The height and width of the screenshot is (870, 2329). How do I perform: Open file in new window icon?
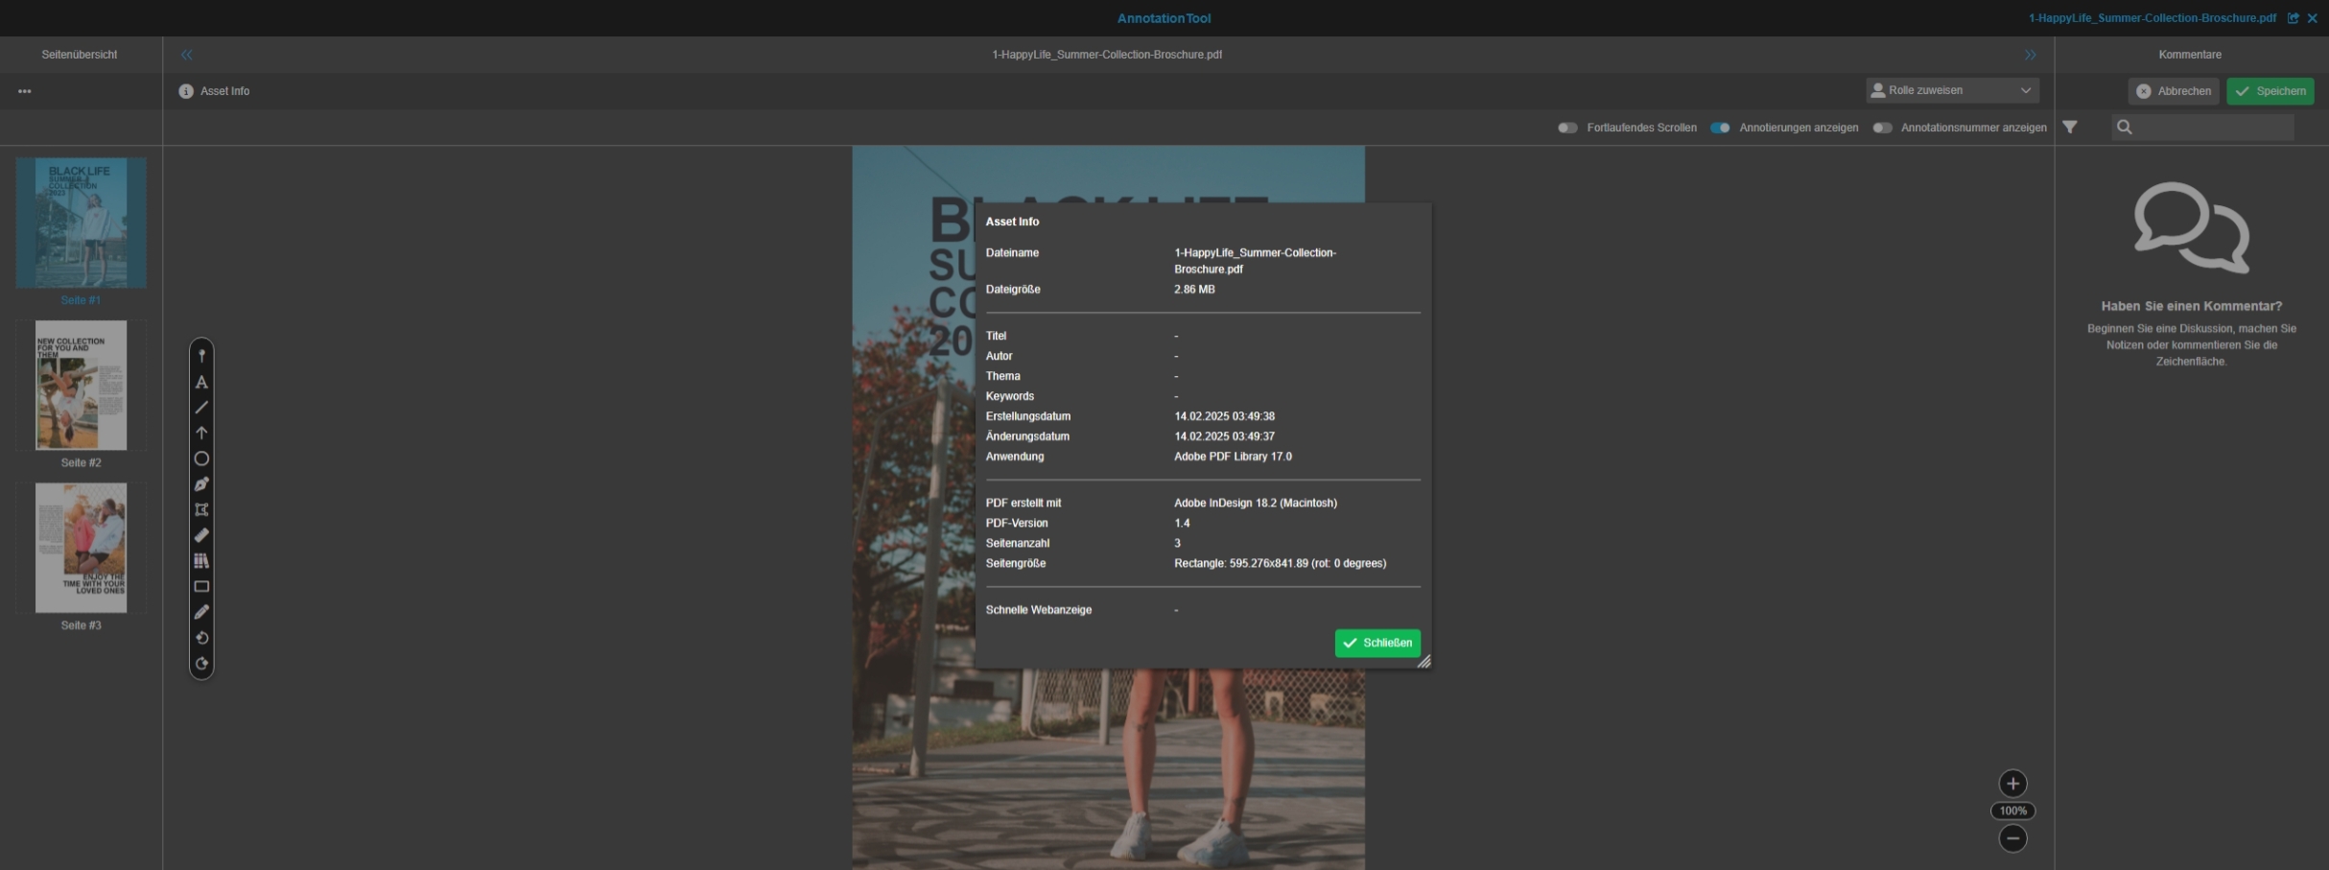[2293, 18]
